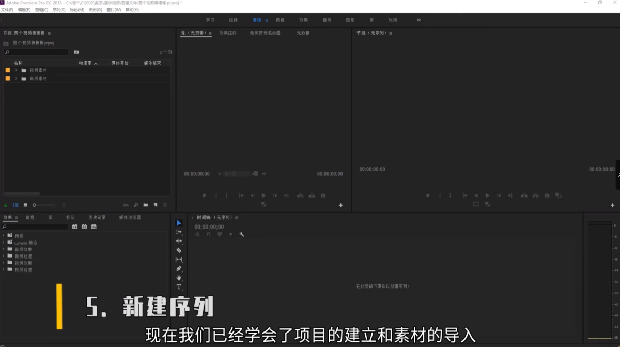Click the New Bin folder icon in the project panel
The height and width of the screenshot is (347, 620).
pyautogui.click(x=146, y=205)
